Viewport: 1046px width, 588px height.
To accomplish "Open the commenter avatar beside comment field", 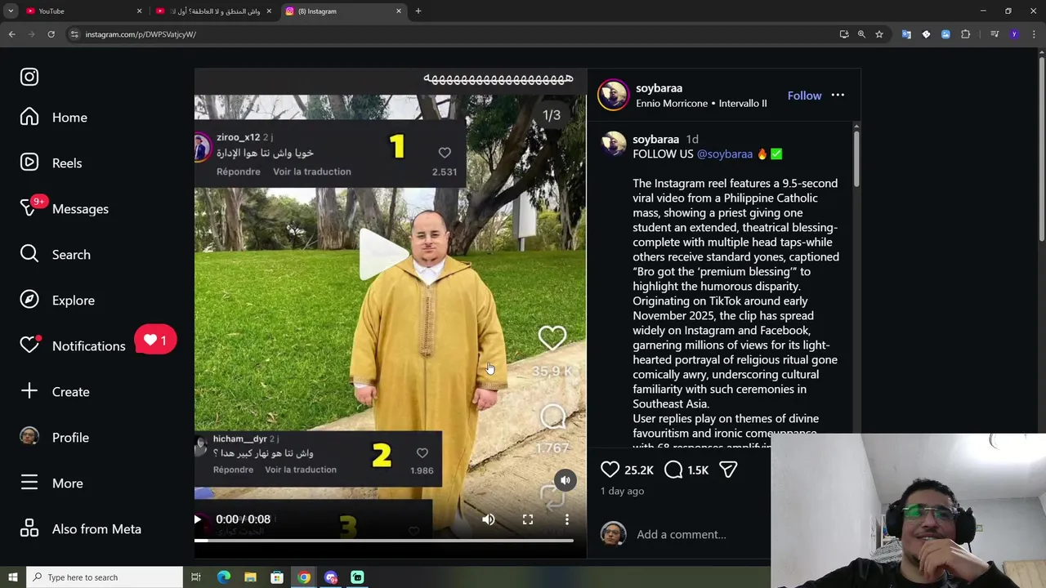I will click(x=613, y=534).
